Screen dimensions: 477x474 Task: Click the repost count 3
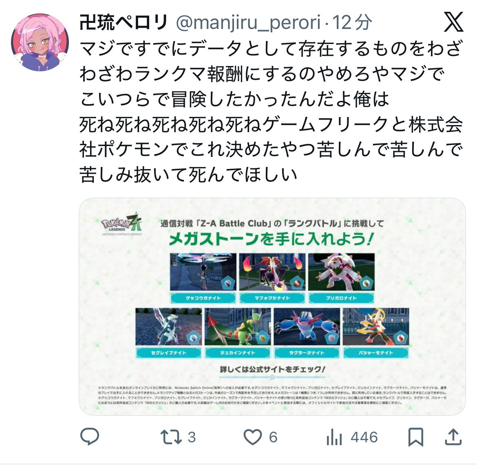(192, 437)
